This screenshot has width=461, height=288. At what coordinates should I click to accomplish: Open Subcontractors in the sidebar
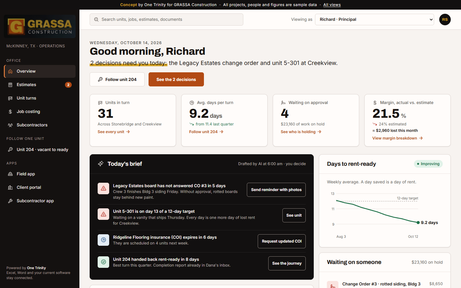coord(40,125)
